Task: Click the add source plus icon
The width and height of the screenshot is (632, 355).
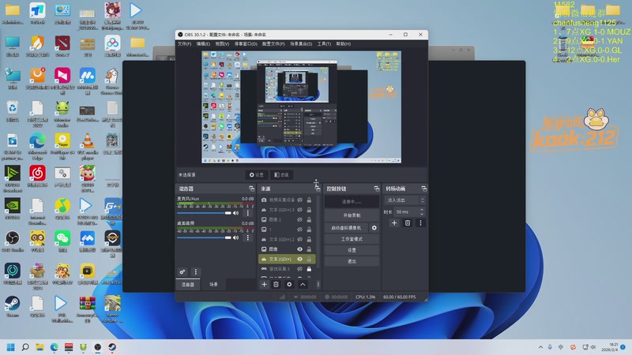Action: coord(264,284)
